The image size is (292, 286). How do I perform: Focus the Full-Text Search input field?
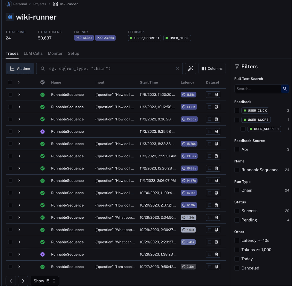(257, 89)
